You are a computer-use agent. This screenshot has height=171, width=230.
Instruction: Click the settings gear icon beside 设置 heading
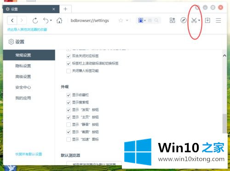click(x=11, y=42)
